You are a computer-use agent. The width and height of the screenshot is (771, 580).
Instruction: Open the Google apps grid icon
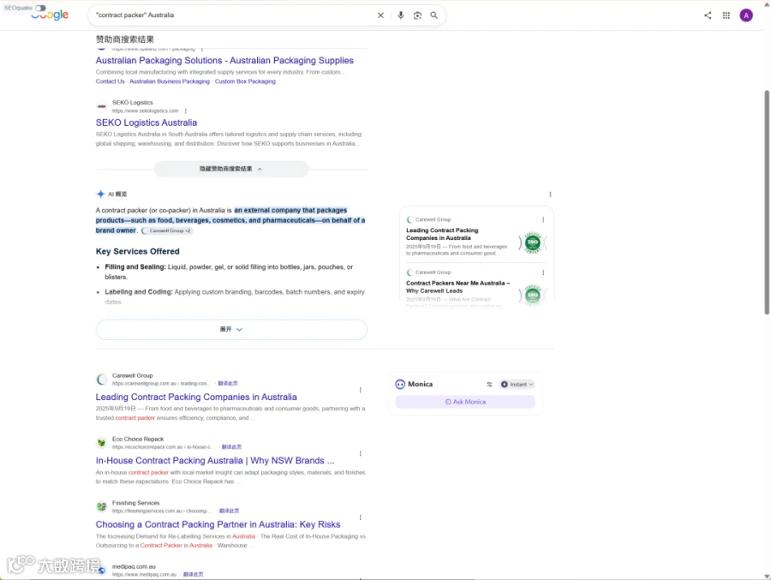click(726, 15)
